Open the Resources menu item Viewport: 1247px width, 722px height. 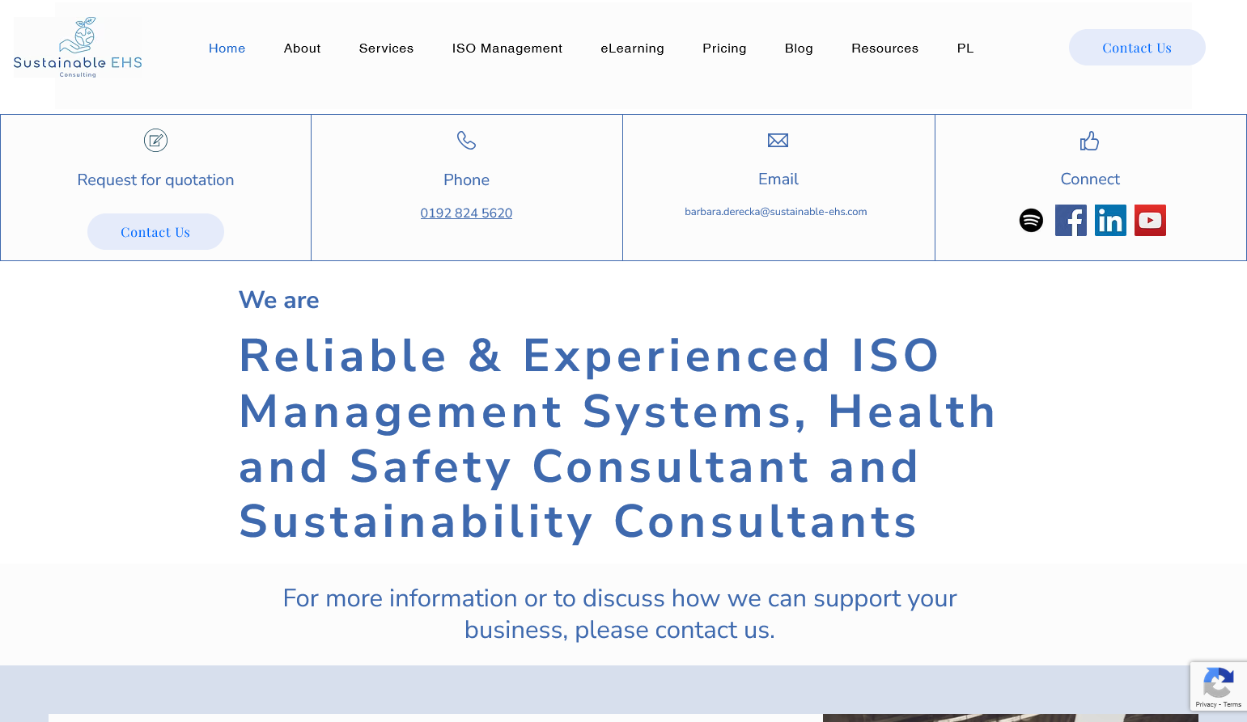point(884,49)
